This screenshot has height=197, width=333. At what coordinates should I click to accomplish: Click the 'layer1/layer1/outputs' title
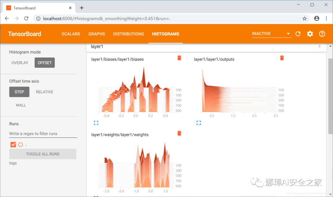click(x=214, y=59)
